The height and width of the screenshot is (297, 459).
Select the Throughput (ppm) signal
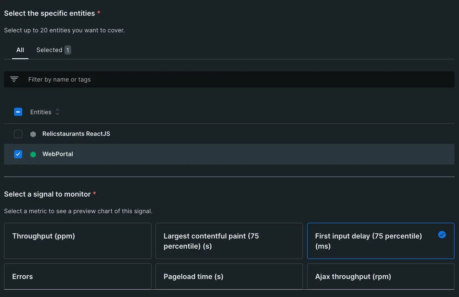[78, 241]
